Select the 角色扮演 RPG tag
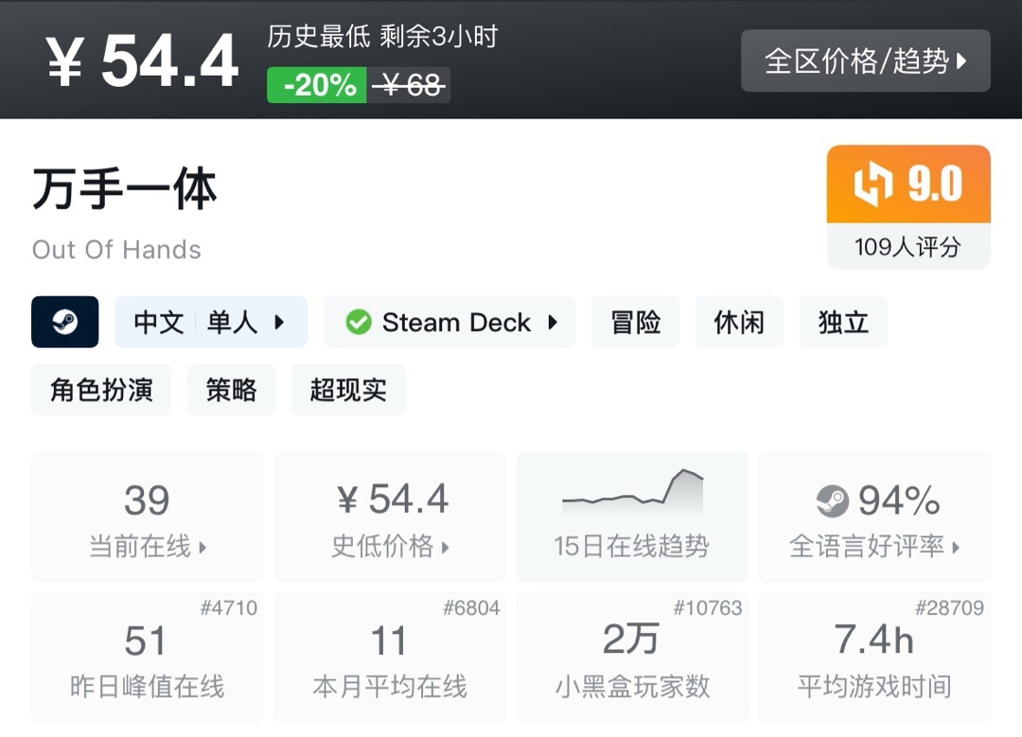The image size is (1022, 737). (x=101, y=390)
